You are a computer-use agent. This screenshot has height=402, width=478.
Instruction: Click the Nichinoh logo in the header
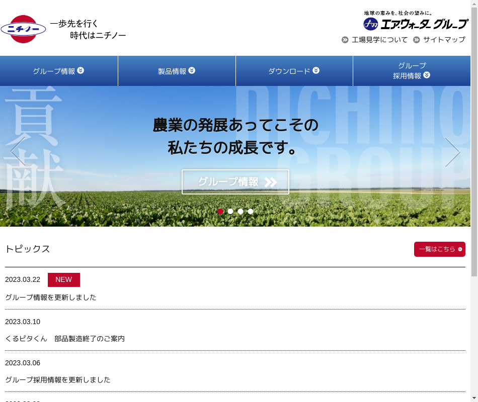tap(24, 29)
